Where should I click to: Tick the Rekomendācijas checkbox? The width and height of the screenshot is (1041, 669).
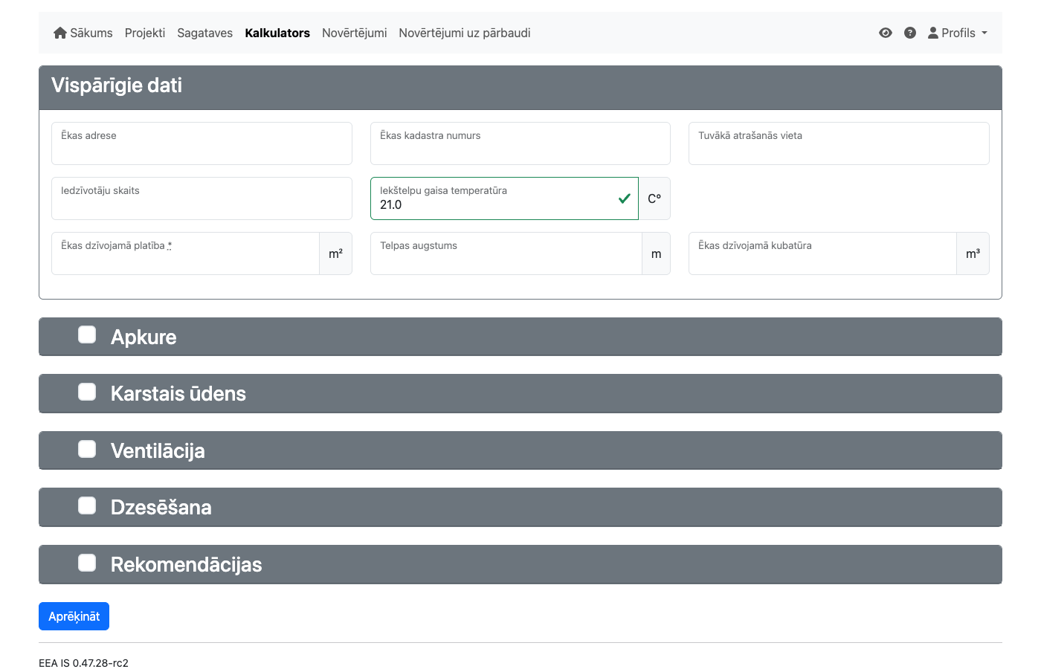pyautogui.click(x=87, y=563)
